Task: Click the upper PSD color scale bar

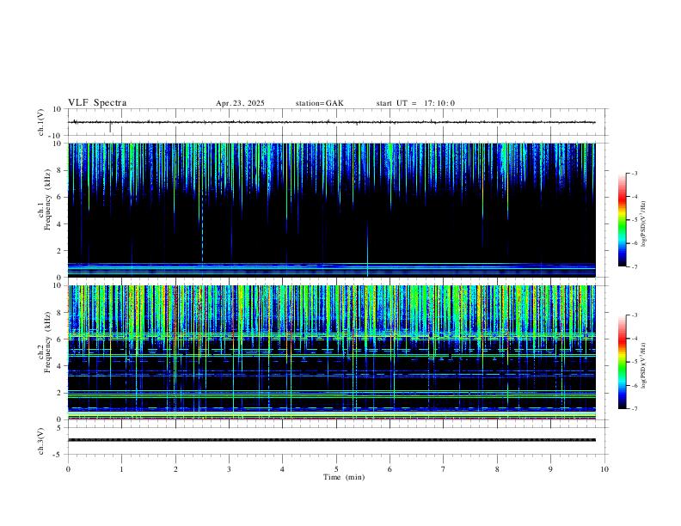Action: (622, 220)
